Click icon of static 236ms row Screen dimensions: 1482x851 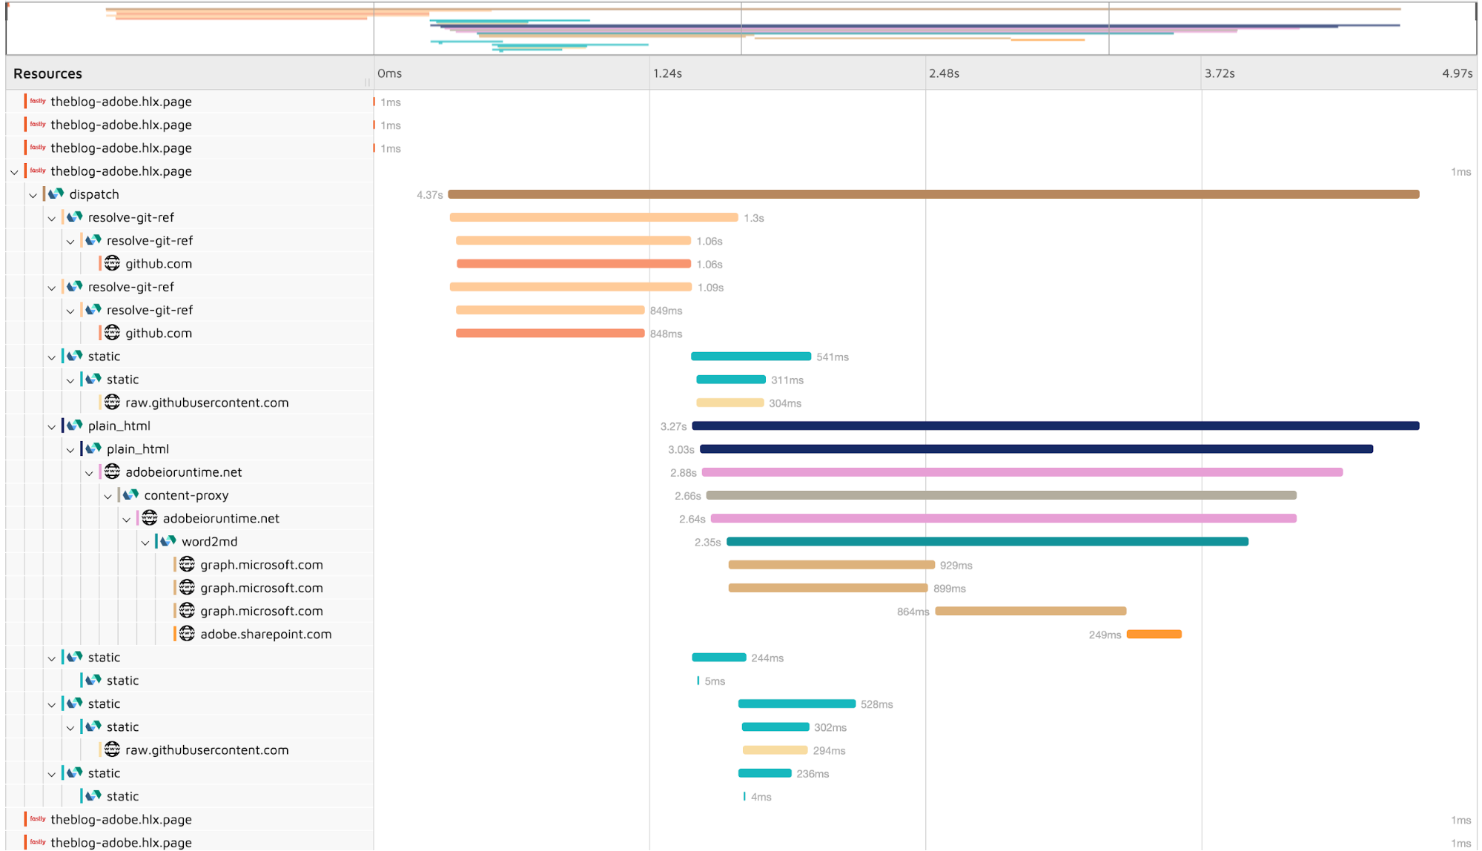(74, 772)
